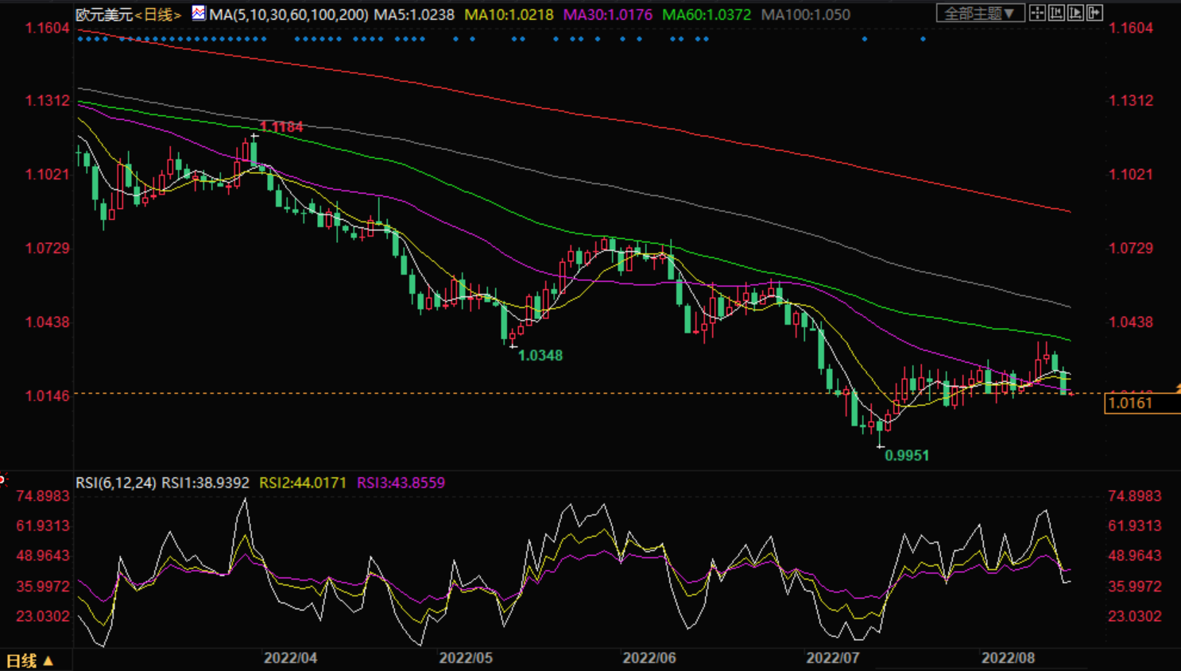Screen dimensions: 1181x671
Task: Open the 全部主题 dropdown
Action: 979,13
